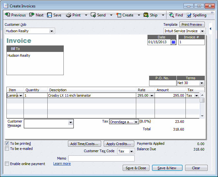
Task: Click the Ship toolbar icon
Action: [146, 15]
